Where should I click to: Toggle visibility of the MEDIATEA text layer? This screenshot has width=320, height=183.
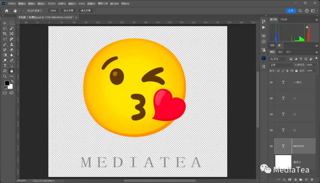tap(271, 146)
